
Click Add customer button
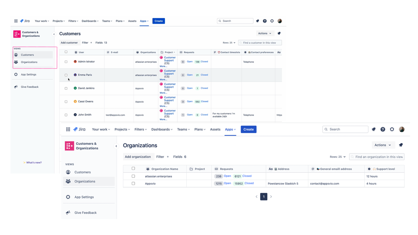pyautogui.click(x=69, y=43)
